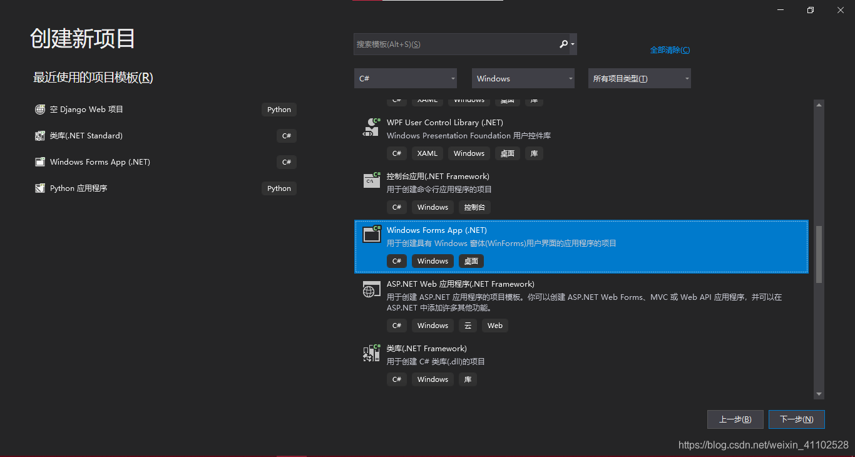This screenshot has width=855, height=457.
Task: Click the ASP.NET Web application globe icon
Action: tap(372, 288)
